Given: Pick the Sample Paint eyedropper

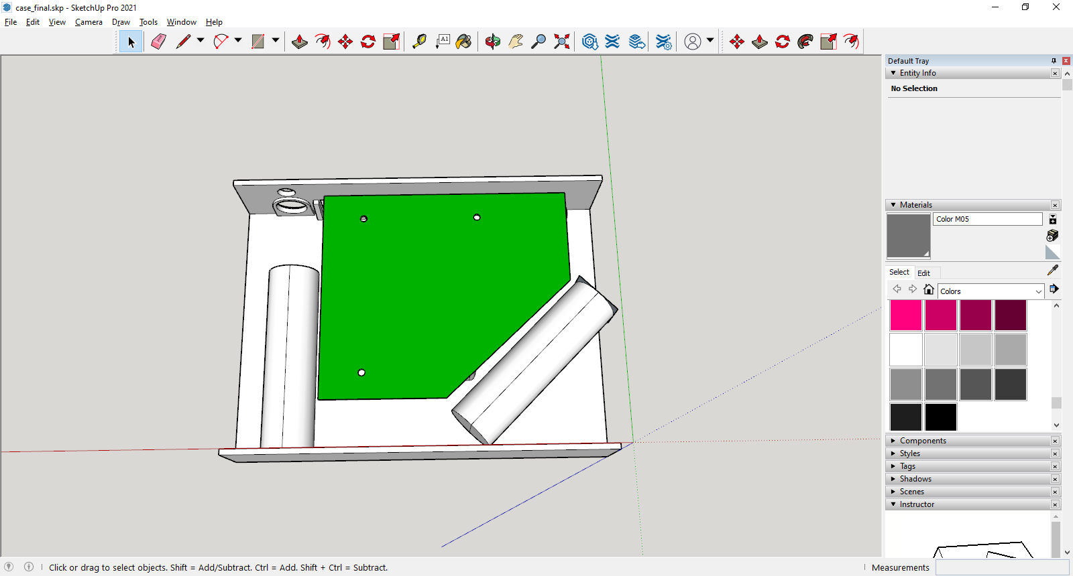Looking at the screenshot, I should point(1053,270).
